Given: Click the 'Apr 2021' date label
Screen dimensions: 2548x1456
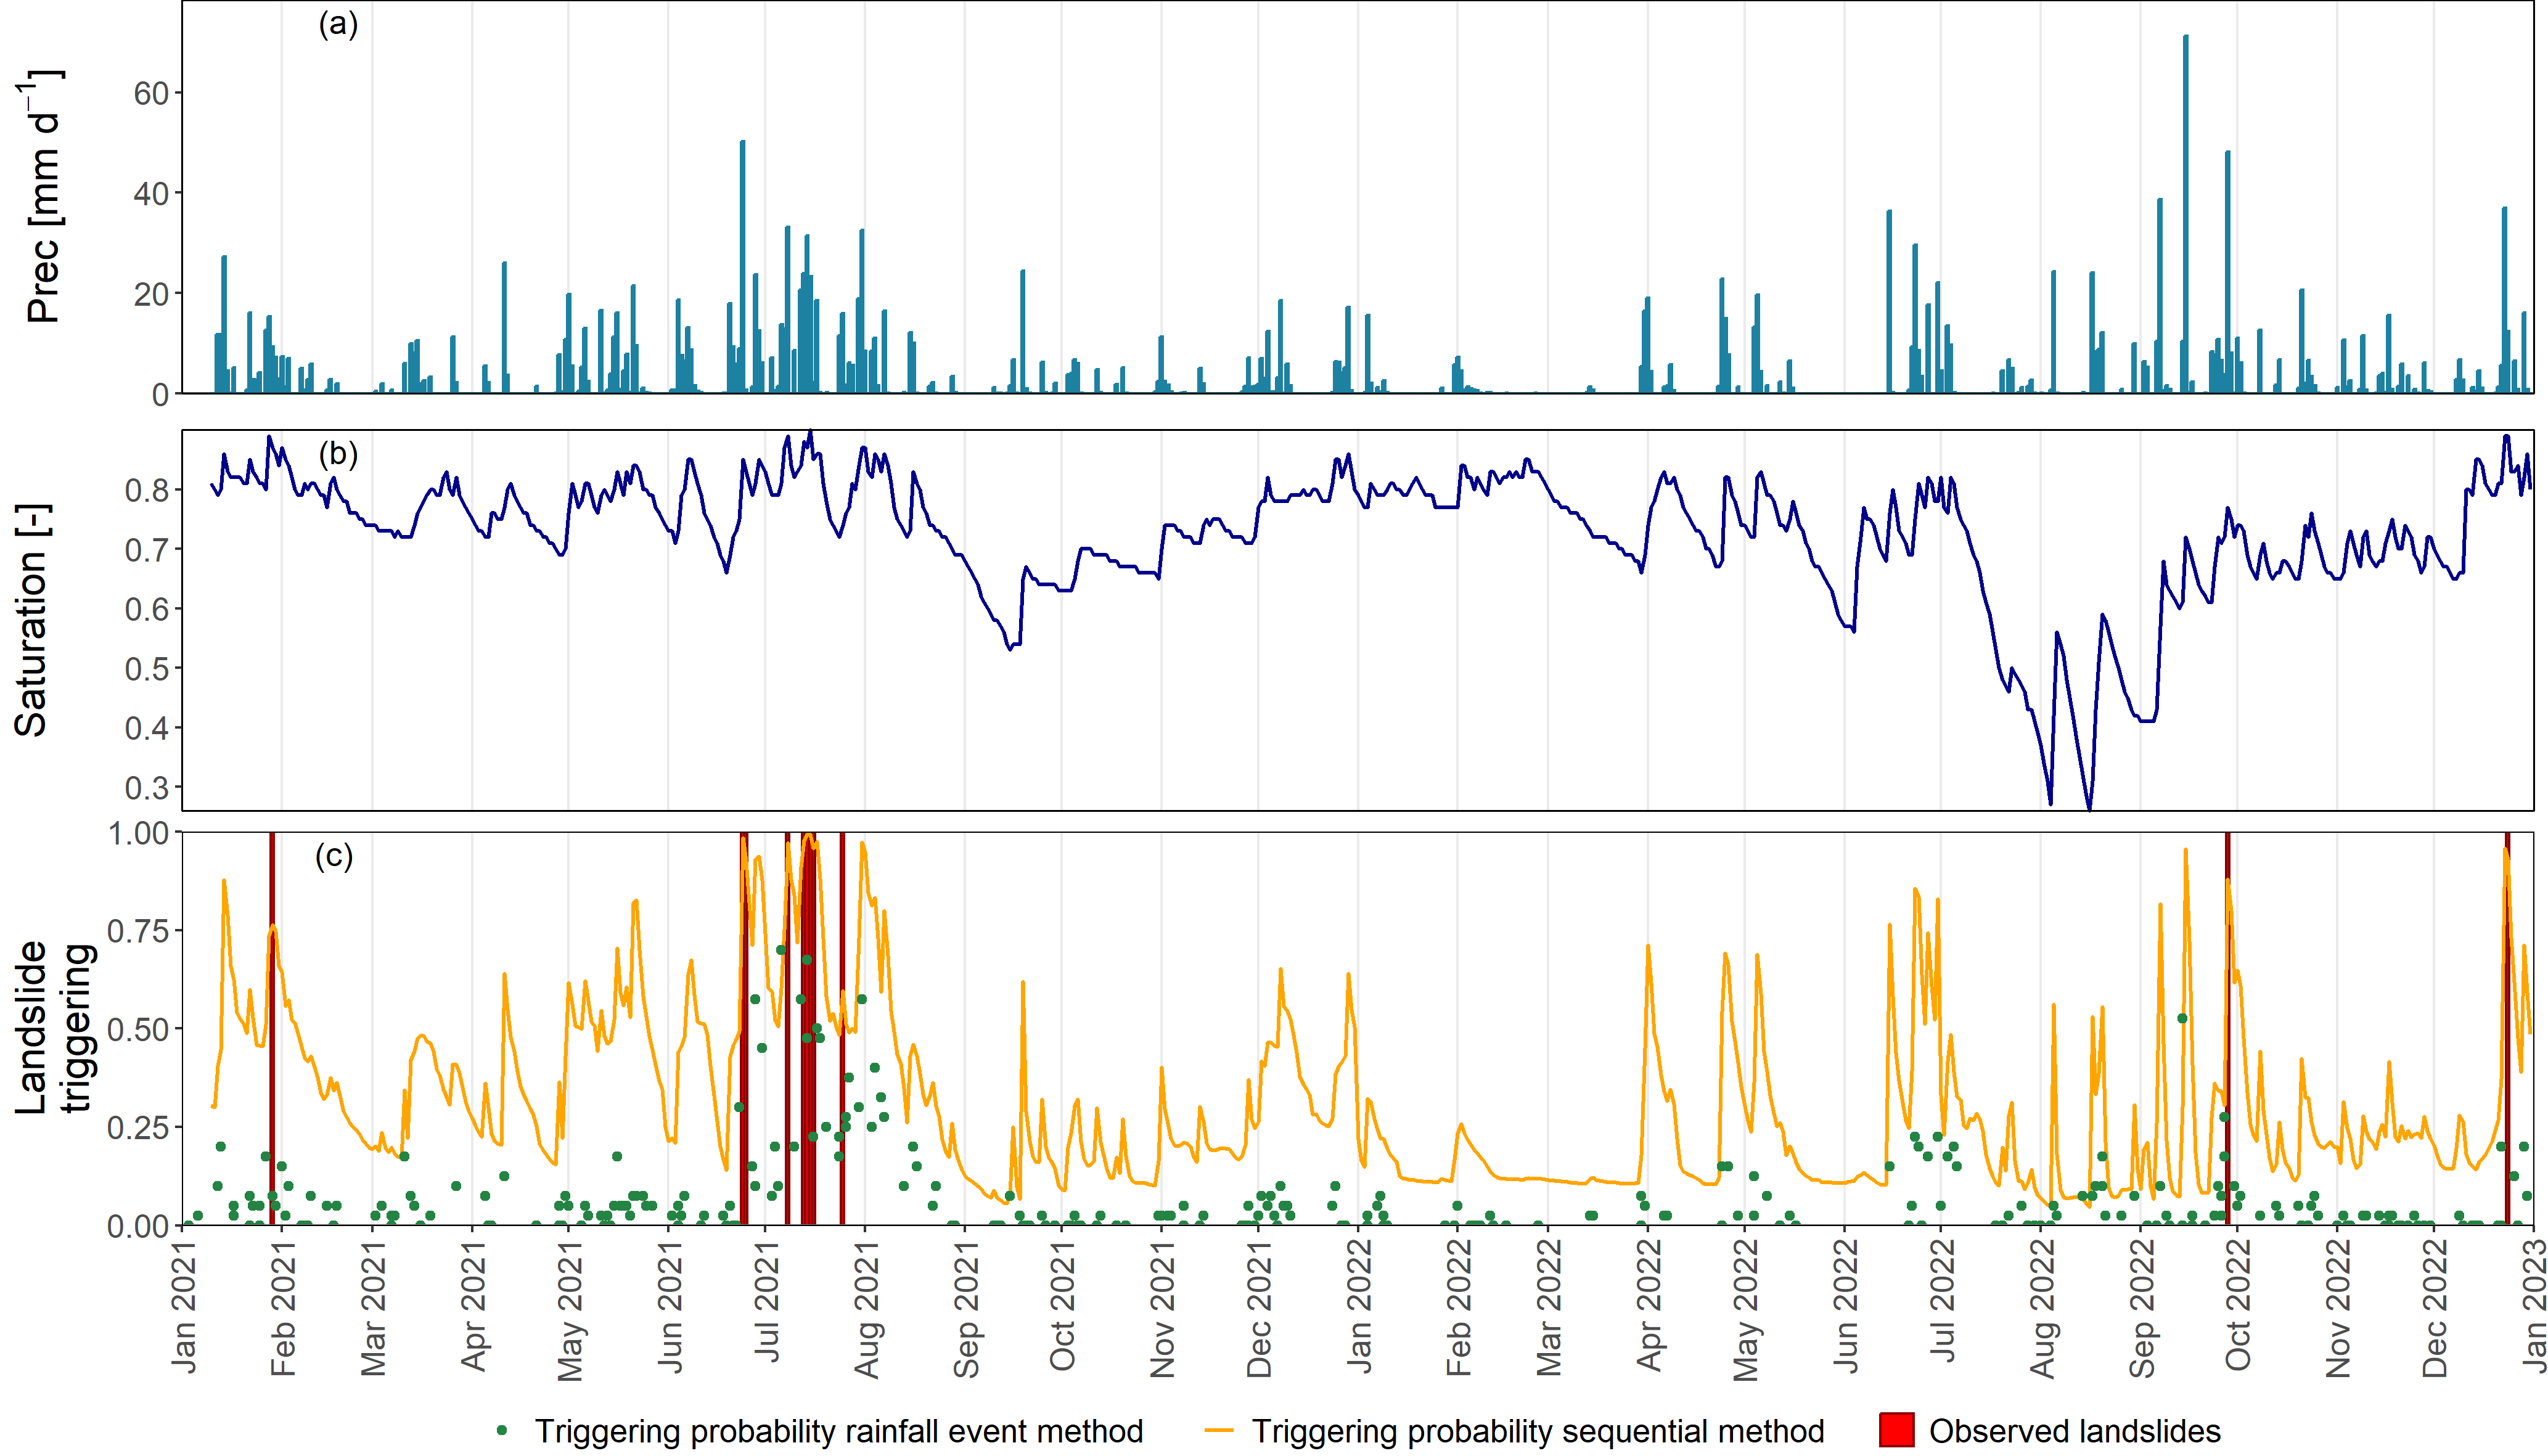Looking at the screenshot, I should click(x=472, y=1305).
